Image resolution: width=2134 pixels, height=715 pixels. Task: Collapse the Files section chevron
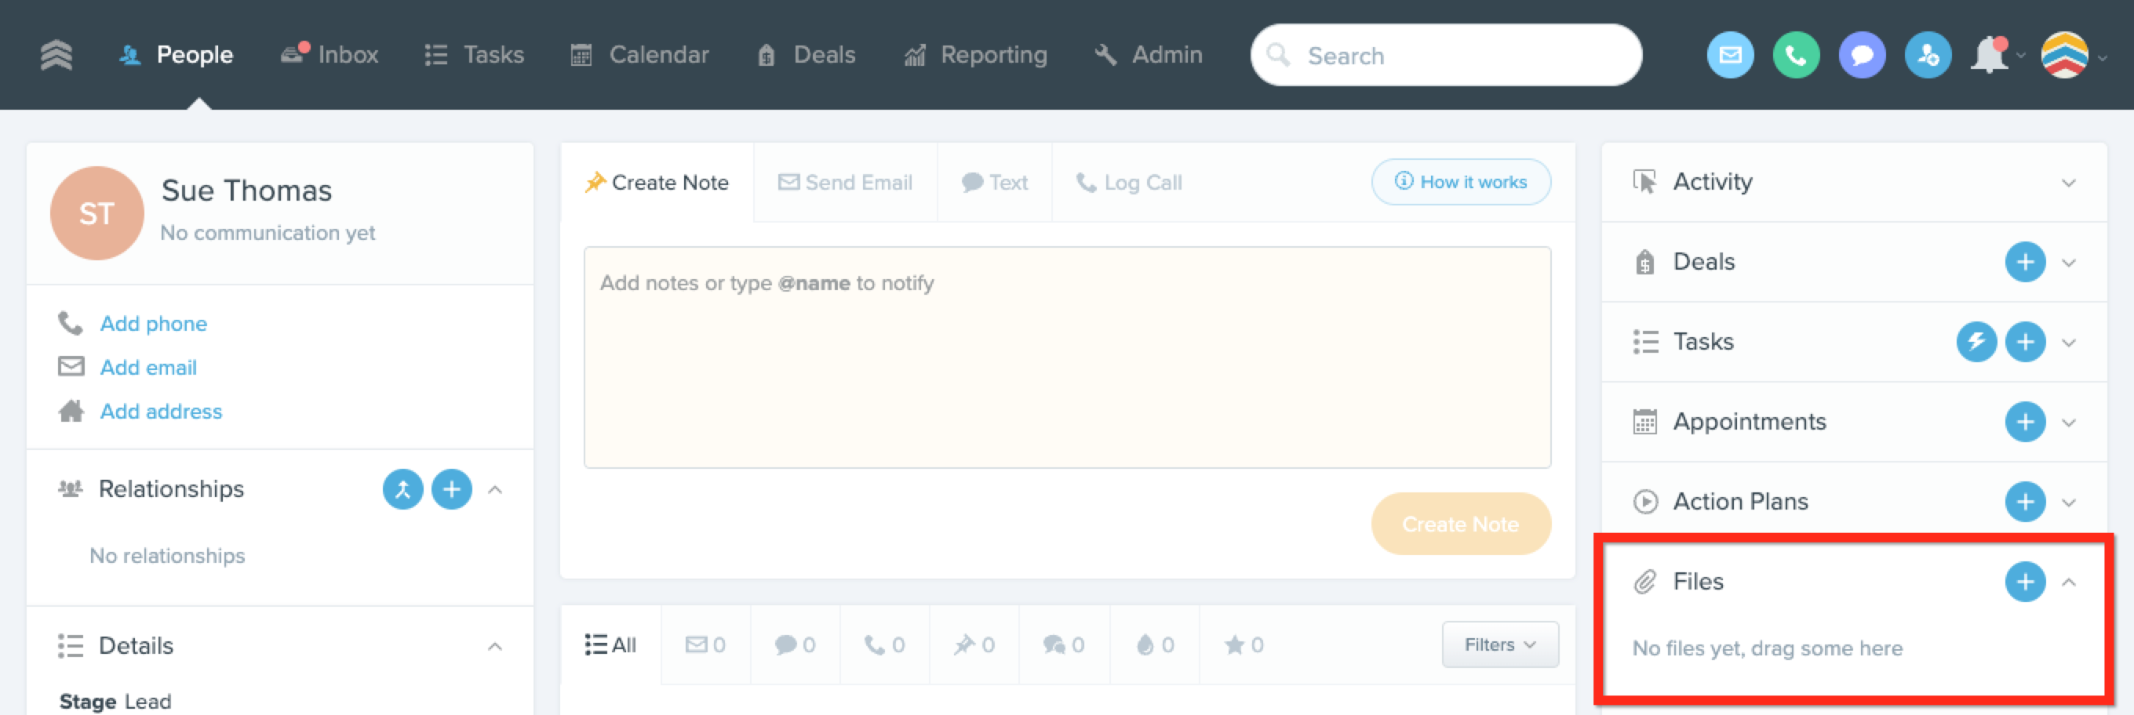pyautogui.click(x=2069, y=582)
